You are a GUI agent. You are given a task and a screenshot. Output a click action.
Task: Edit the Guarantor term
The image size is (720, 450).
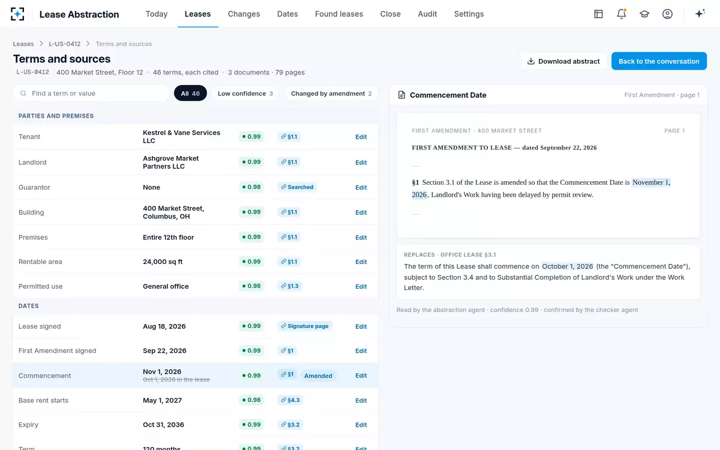pos(361,188)
